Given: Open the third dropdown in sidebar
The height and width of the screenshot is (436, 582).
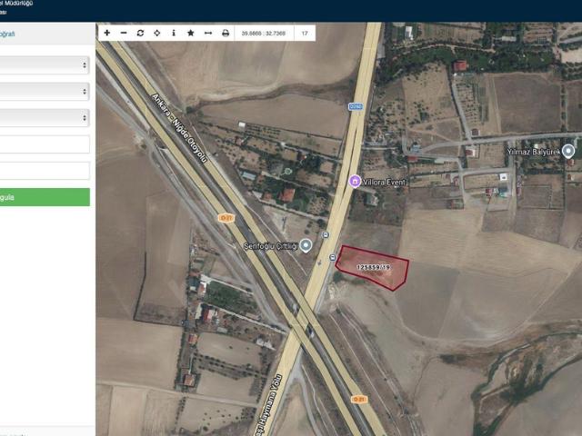Looking at the screenshot, I should pyautogui.click(x=45, y=117).
